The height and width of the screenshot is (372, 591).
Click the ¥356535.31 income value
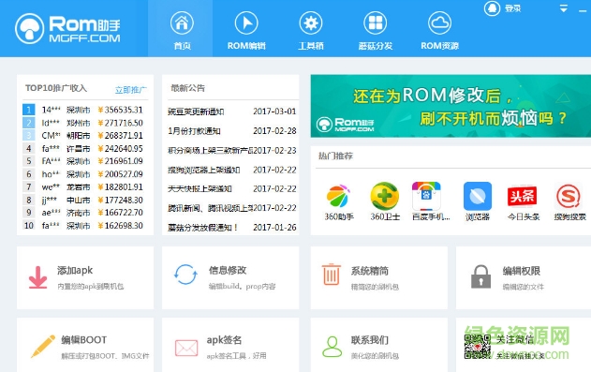pyautogui.click(x=120, y=110)
